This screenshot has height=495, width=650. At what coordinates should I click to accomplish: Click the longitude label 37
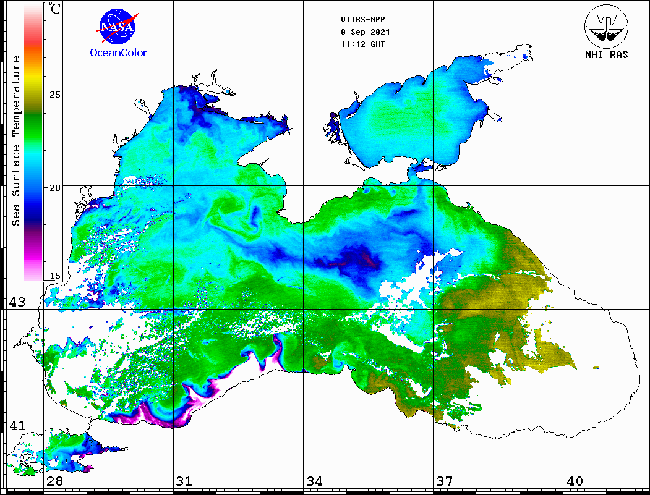click(x=445, y=481)
